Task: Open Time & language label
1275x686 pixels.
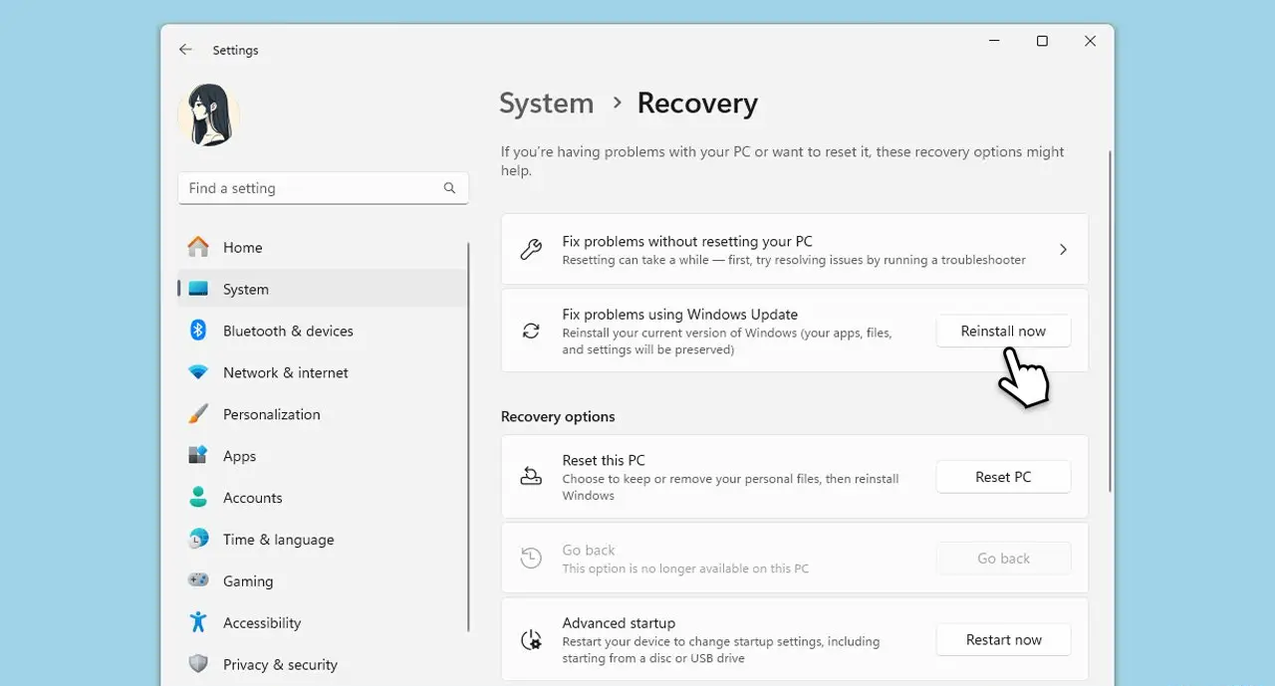Action: point(278,540)
